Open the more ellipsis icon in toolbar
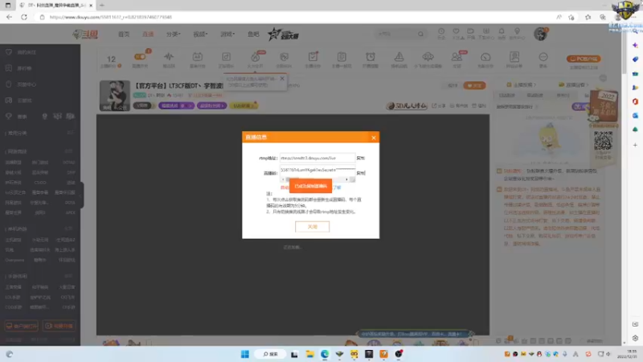 pos(543,57)
